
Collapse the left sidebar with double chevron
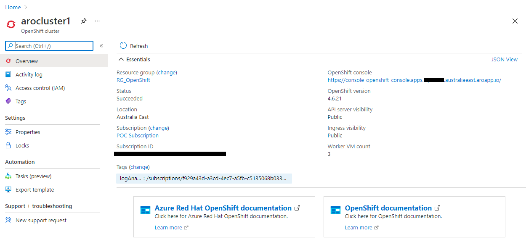click(x=101, y=46)
